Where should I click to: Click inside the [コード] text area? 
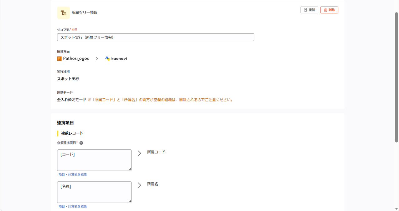[94, 160]
